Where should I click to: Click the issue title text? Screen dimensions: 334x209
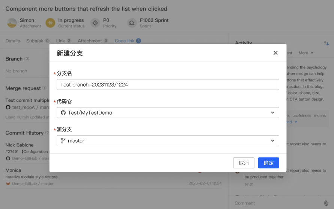point(86,9)
